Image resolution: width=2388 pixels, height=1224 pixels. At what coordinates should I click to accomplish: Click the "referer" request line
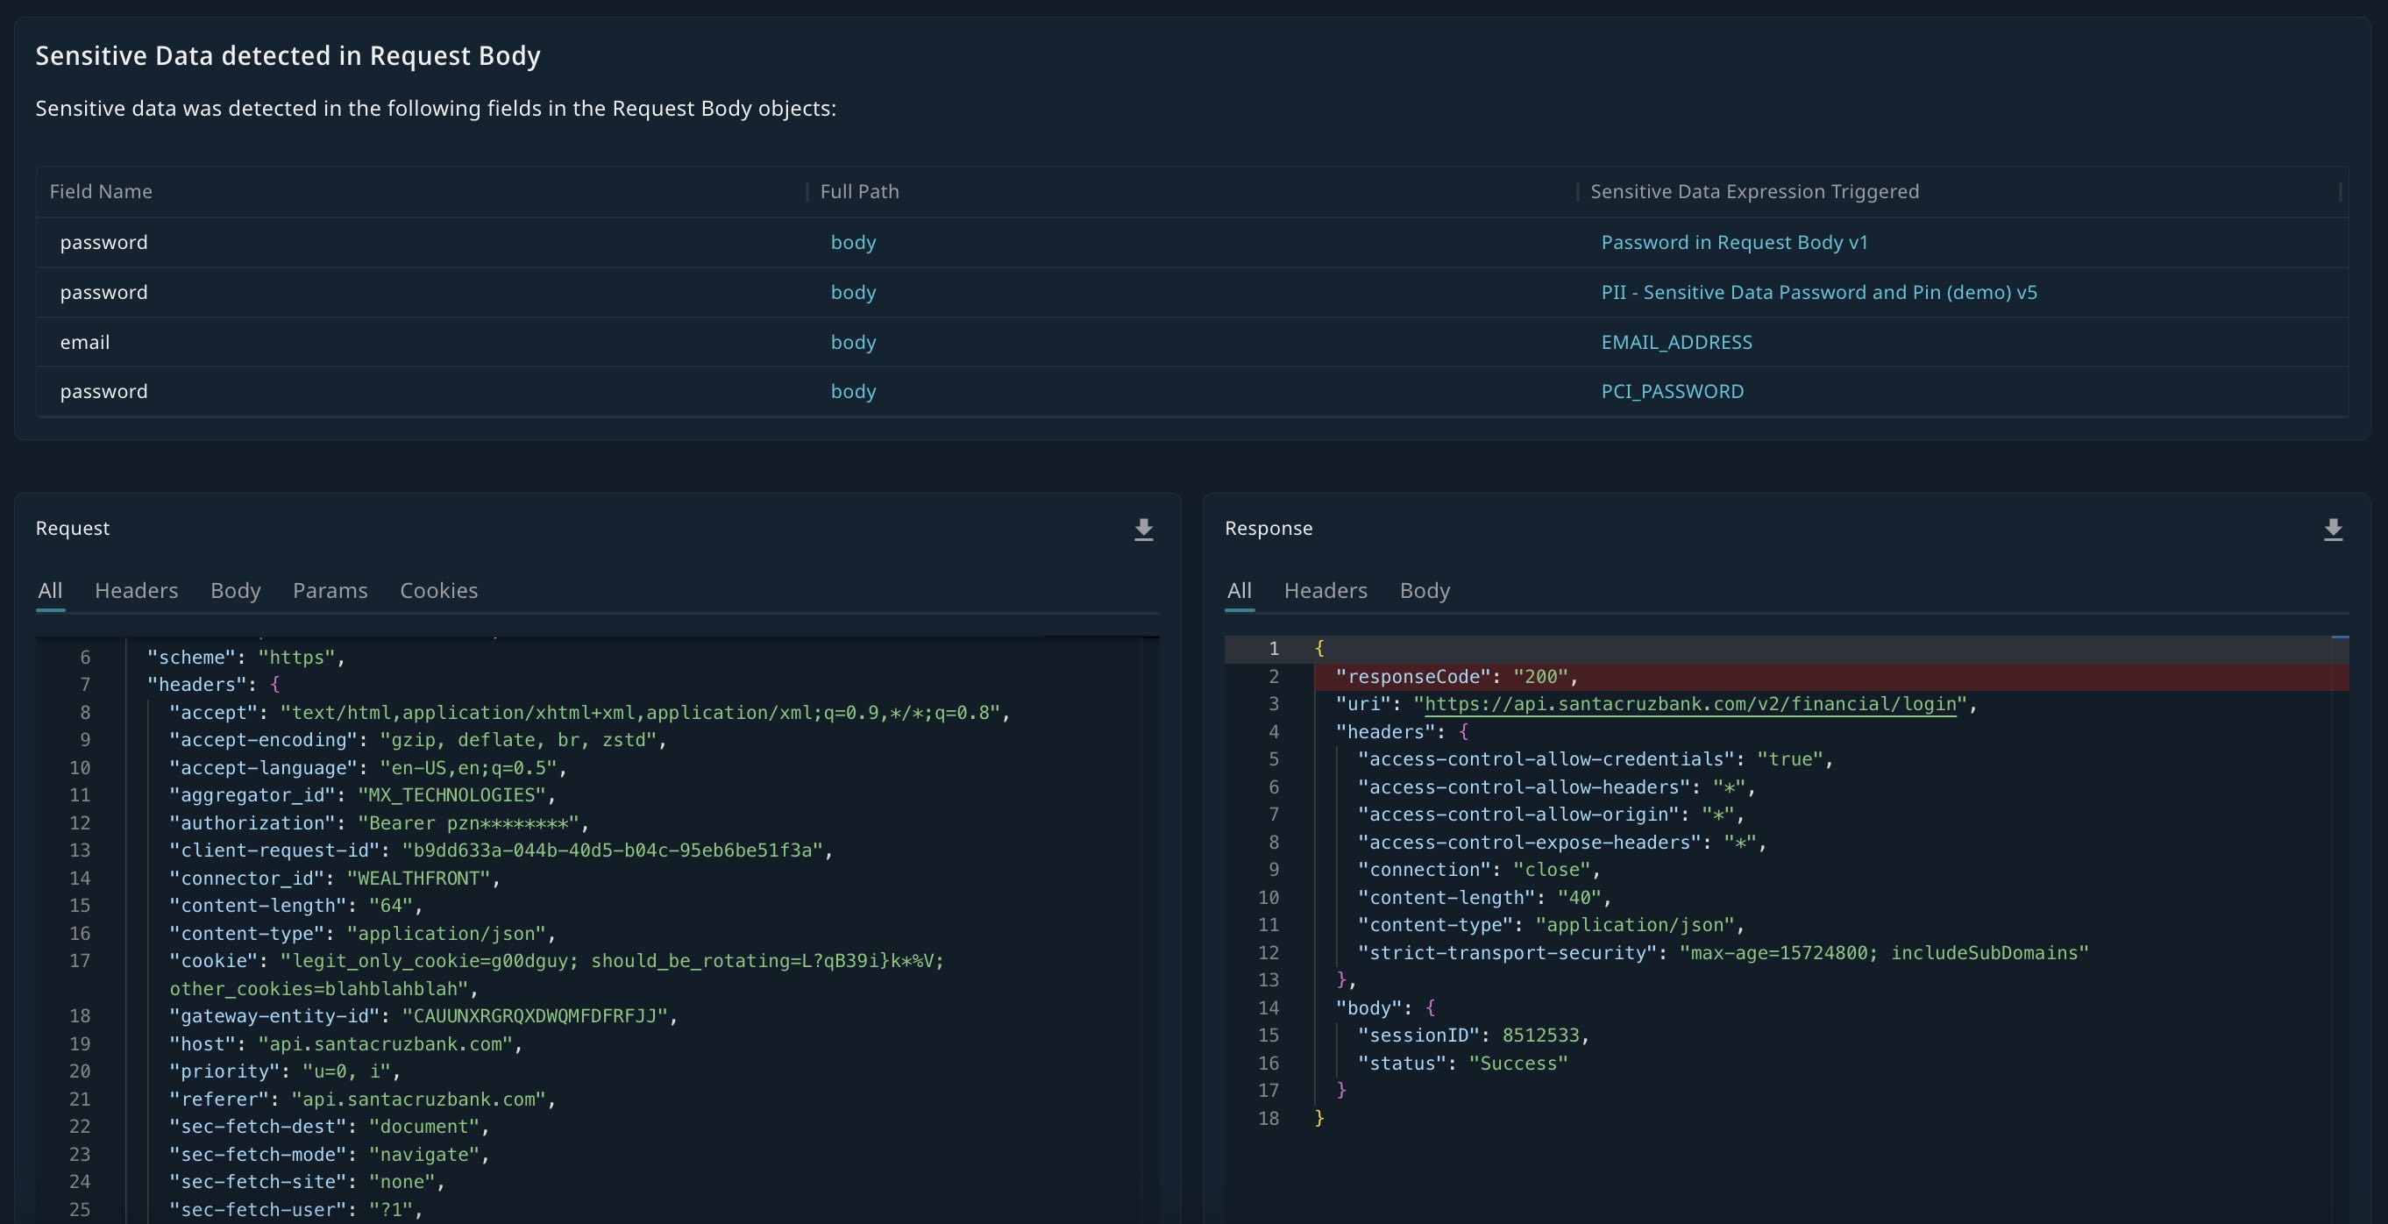pyautogui.click(x=362, y=1099)
